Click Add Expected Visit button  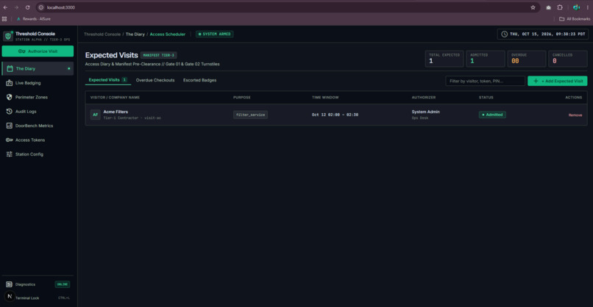tap(558, 81)
